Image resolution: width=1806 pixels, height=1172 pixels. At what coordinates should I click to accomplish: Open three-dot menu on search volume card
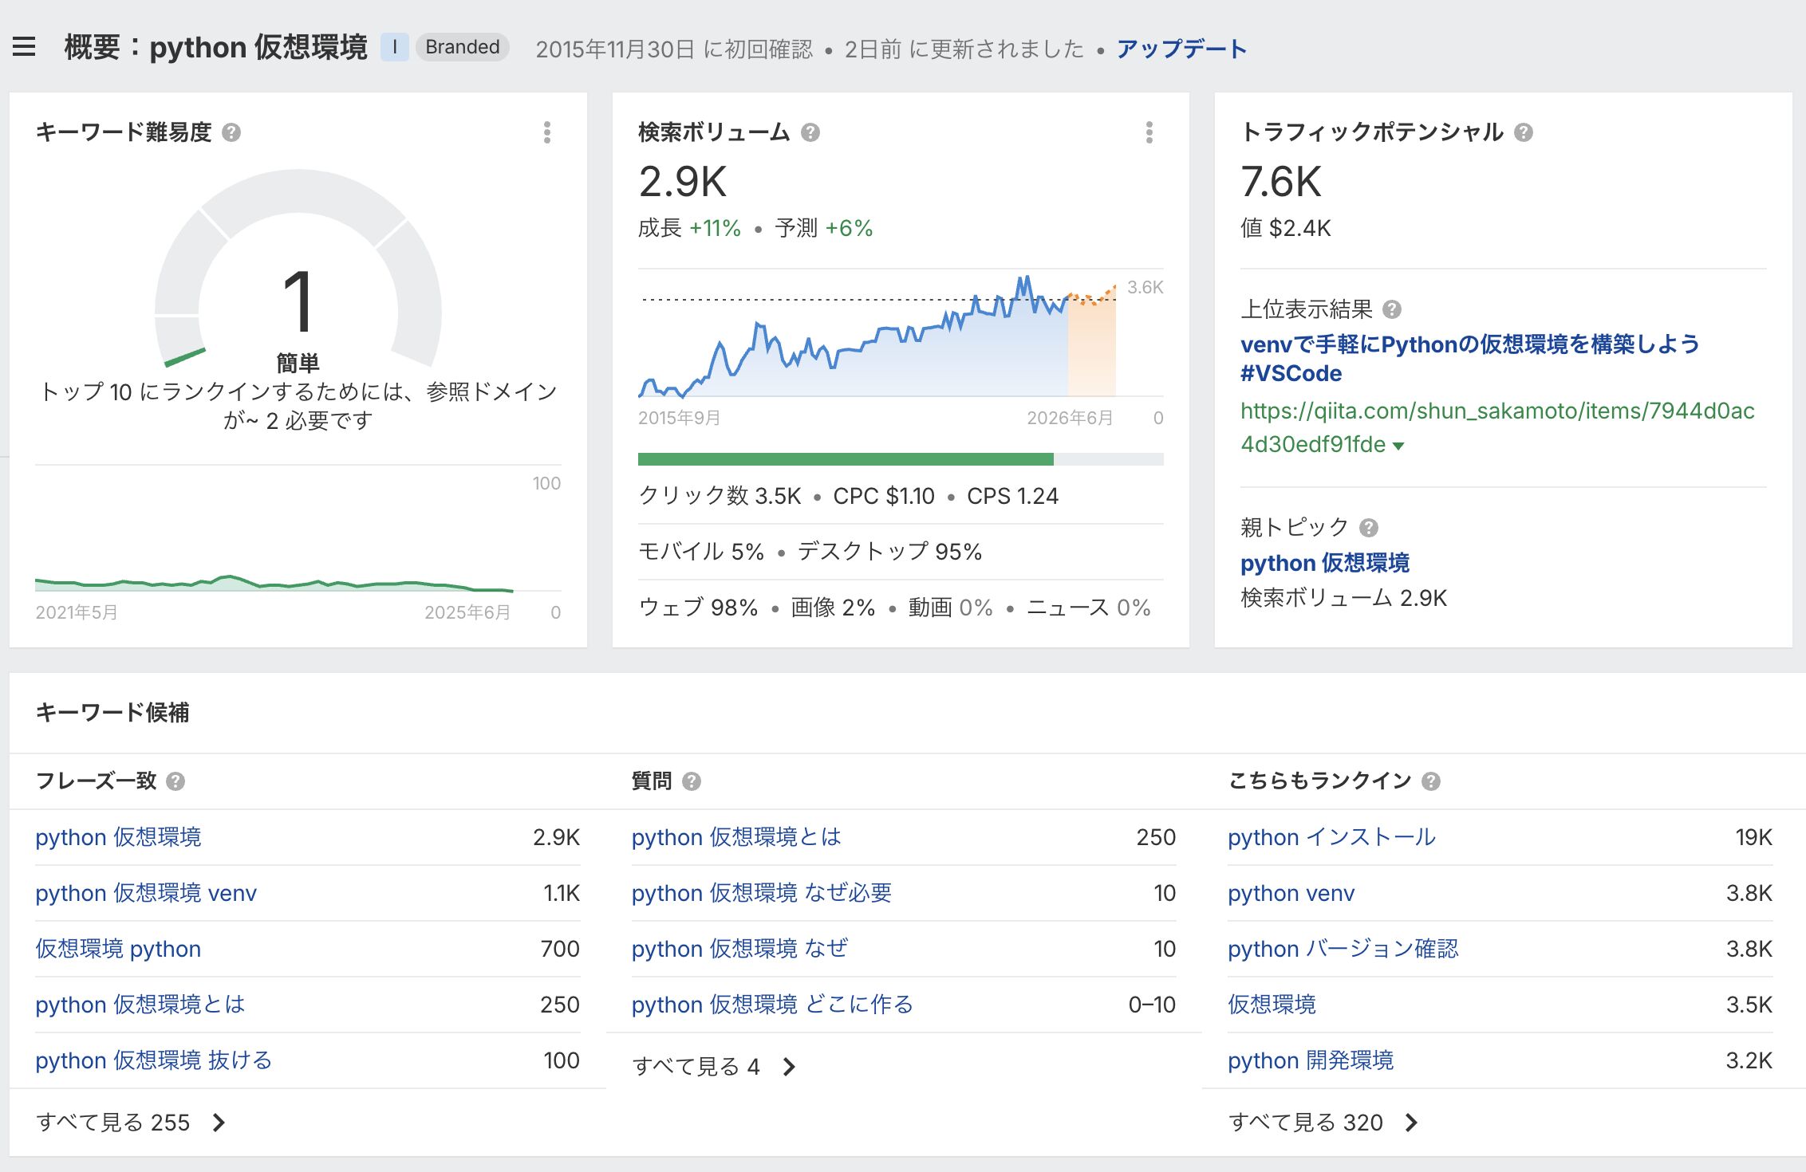(x=1149, y=132)
